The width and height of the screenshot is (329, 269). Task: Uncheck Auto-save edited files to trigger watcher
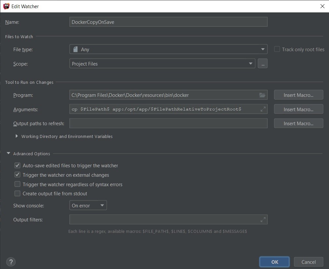tap(18, 165)
